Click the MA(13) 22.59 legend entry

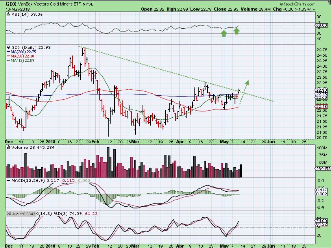22,60
